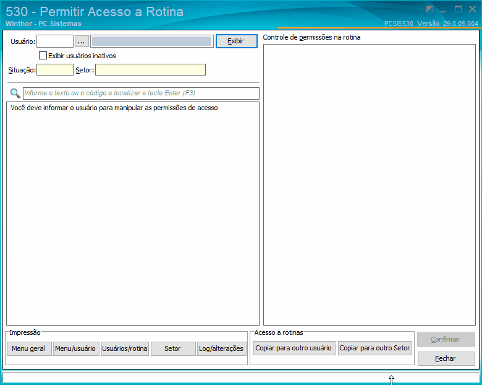Click Copiar para outro Setor

(x=375, y=348)
